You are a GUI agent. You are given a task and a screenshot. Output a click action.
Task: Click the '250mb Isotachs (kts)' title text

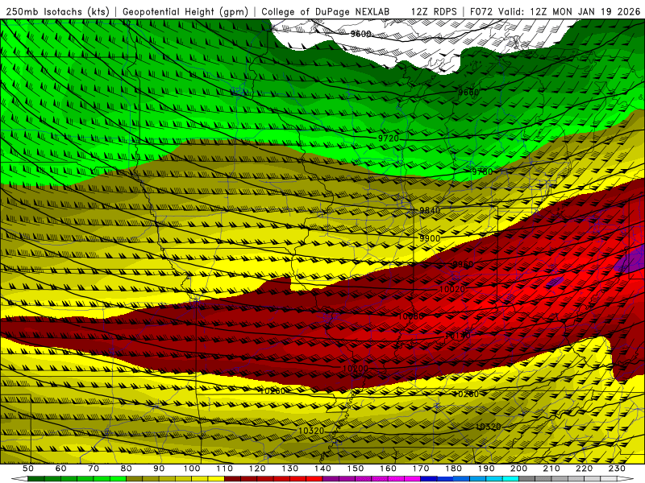(57, 11)
